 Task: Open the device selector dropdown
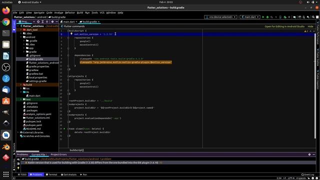220,17
